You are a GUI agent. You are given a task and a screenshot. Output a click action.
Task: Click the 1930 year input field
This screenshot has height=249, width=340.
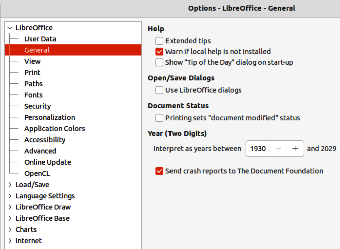tap(258, 149)
